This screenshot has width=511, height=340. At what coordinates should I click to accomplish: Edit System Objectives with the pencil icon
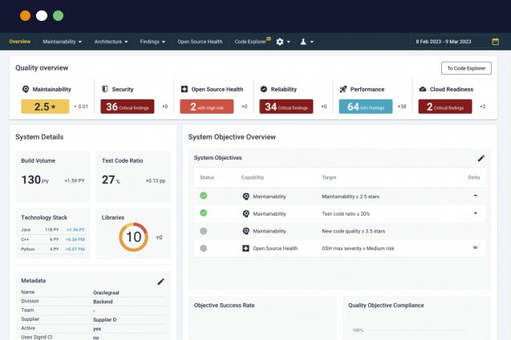pyautogui.click(x=481, y=158)
